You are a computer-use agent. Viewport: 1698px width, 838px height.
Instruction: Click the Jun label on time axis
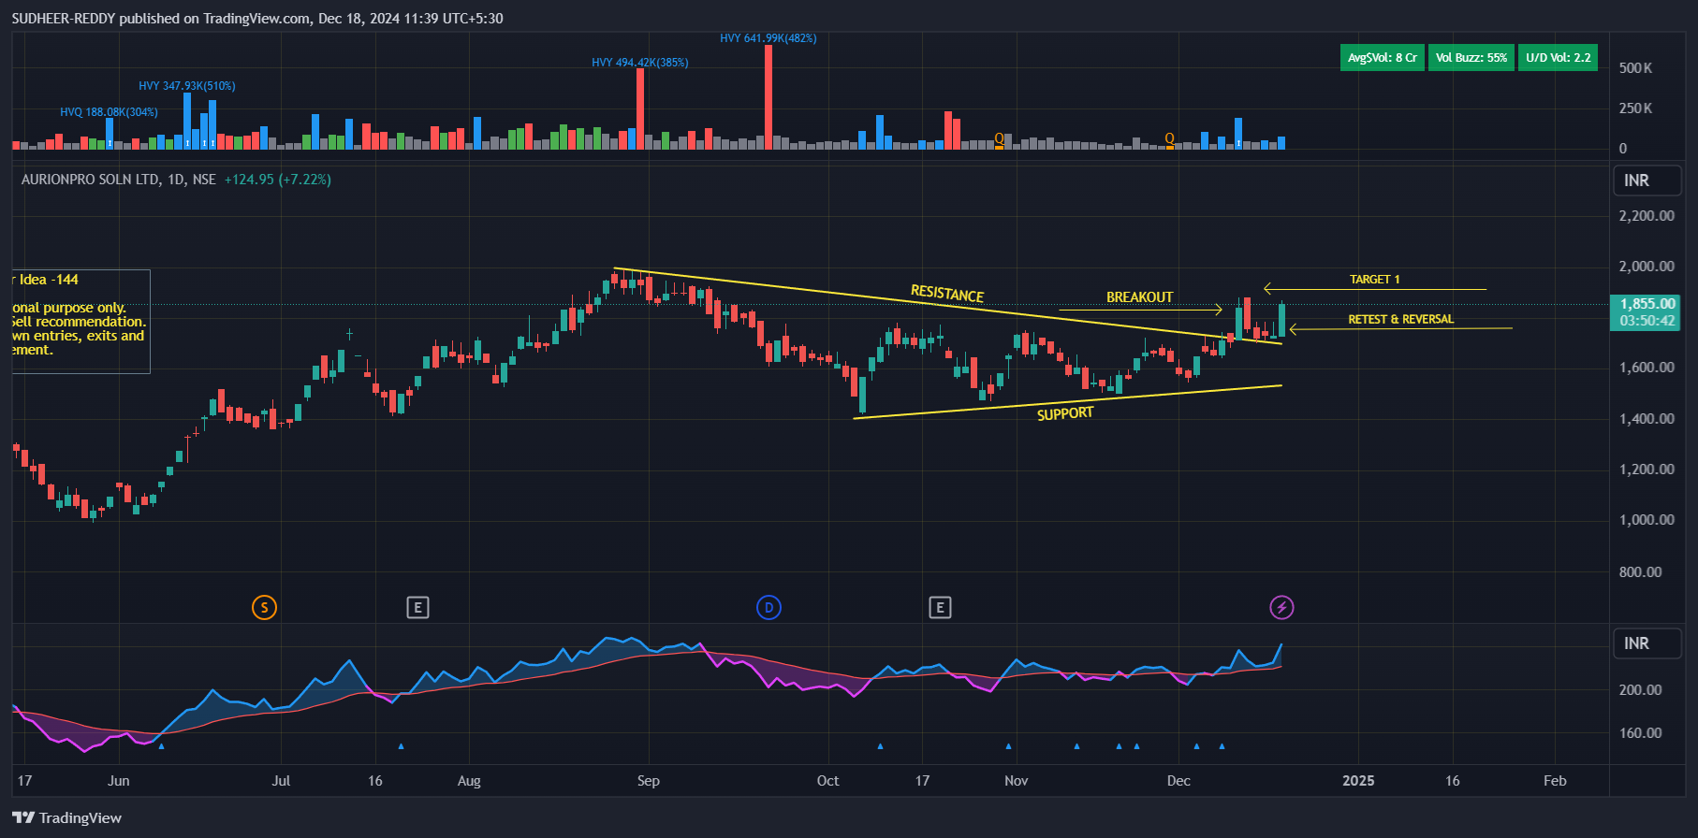click(x=119, y=781)
